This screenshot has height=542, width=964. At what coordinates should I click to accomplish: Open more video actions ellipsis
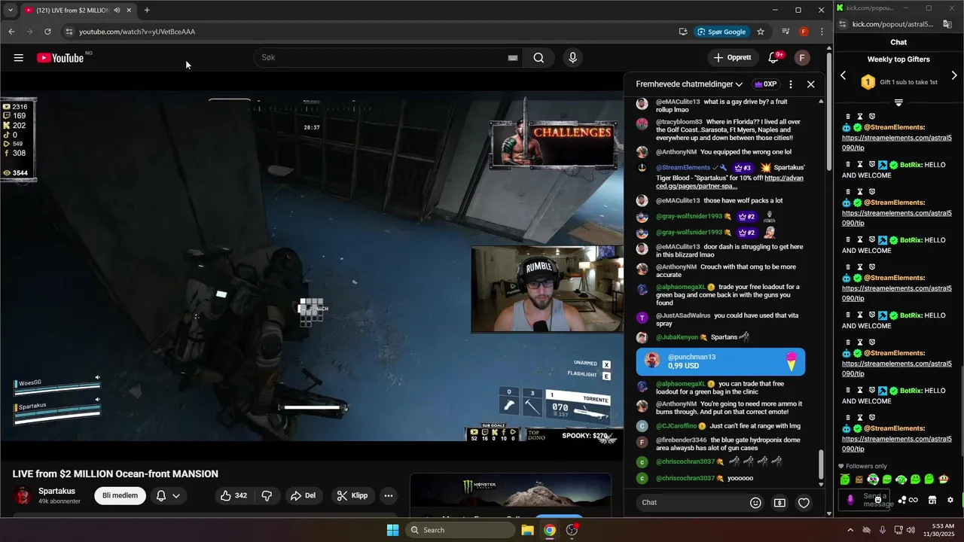pyautogui.click(x=389, y=495)
